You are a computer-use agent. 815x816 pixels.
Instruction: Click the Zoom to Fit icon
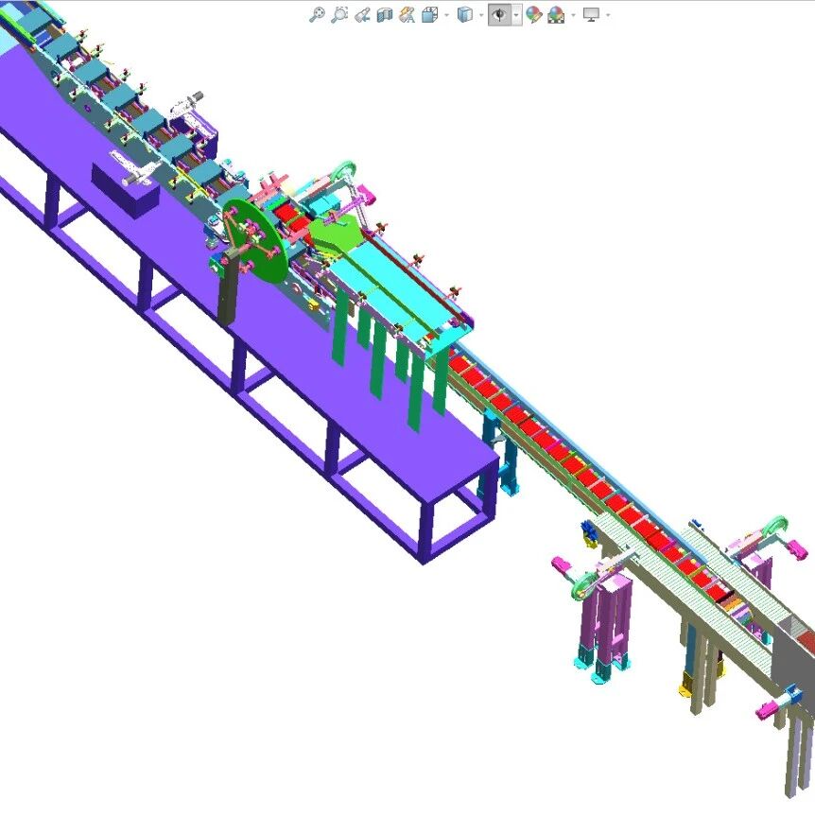point(318,14)
